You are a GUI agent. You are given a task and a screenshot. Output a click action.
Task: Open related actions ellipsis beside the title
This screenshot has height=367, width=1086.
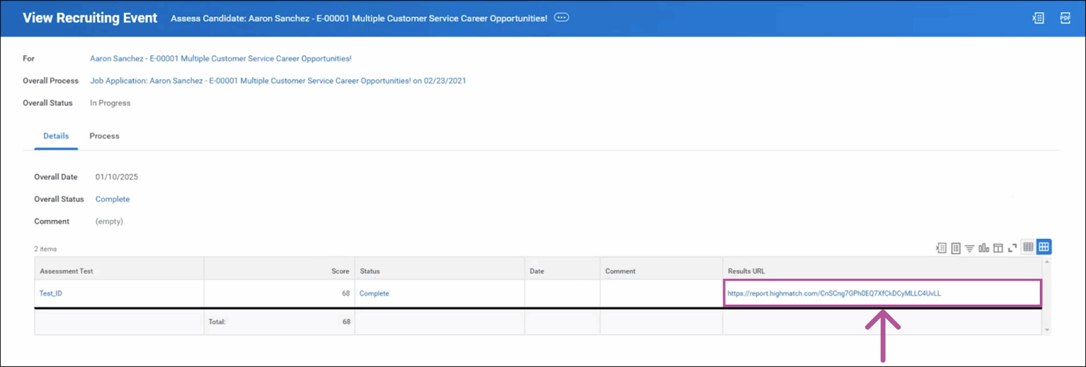coord(561,18)
